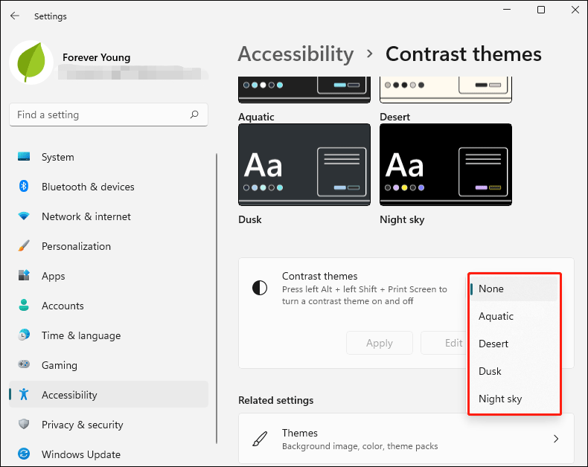588x467 pixels.
Task: Choose Night sky from the dropdown list
Action: 514,399
